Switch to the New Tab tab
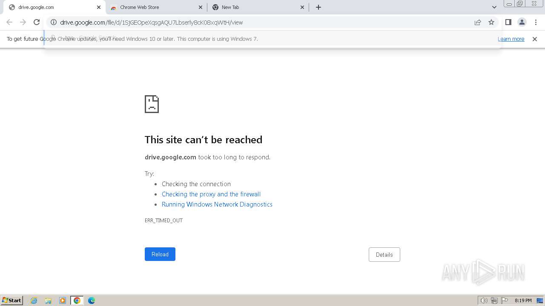 pos(258,7)
